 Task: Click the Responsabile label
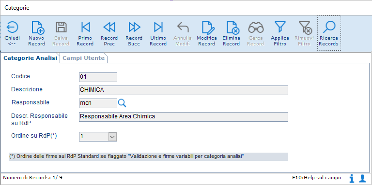point(31,102)
